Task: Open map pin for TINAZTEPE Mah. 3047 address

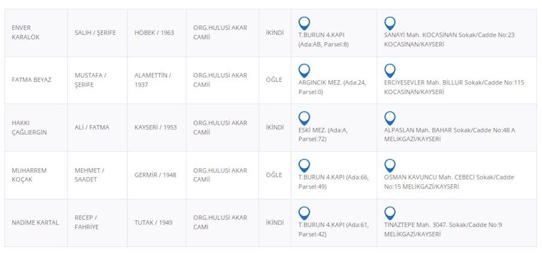Action: (x=390, y=213)
